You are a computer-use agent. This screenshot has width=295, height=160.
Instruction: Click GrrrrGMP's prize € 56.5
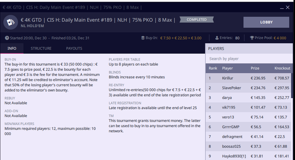256,127
